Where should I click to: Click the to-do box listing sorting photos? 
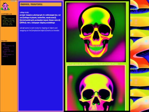click(9, 54)
